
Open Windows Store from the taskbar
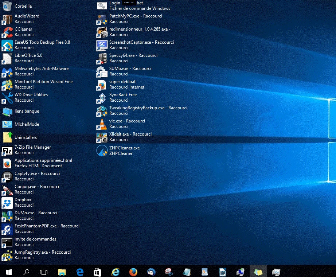[98, 272]
